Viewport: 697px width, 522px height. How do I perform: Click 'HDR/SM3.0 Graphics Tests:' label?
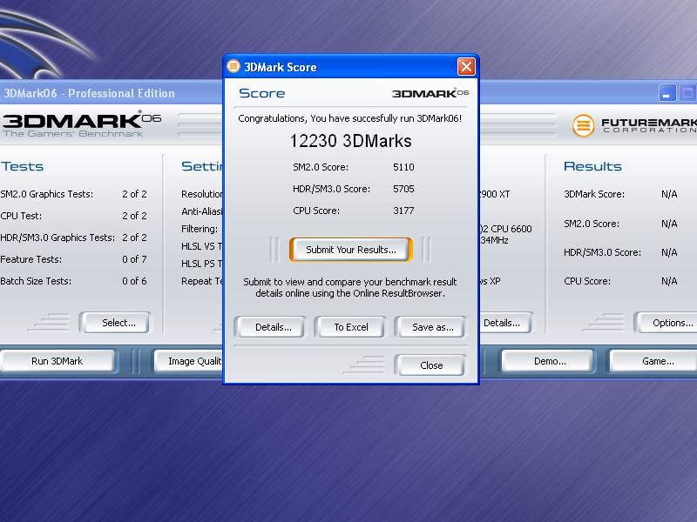click(58, 238)
